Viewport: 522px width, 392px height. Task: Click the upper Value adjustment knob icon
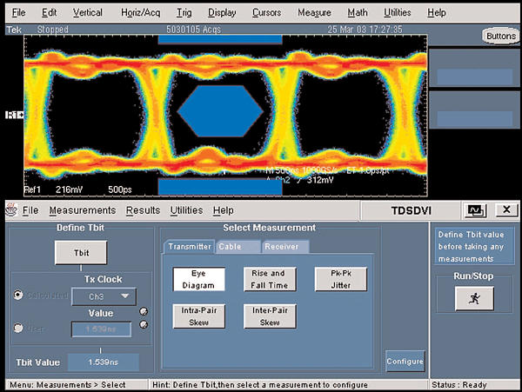pyautogui.click(x=143, y=313)
